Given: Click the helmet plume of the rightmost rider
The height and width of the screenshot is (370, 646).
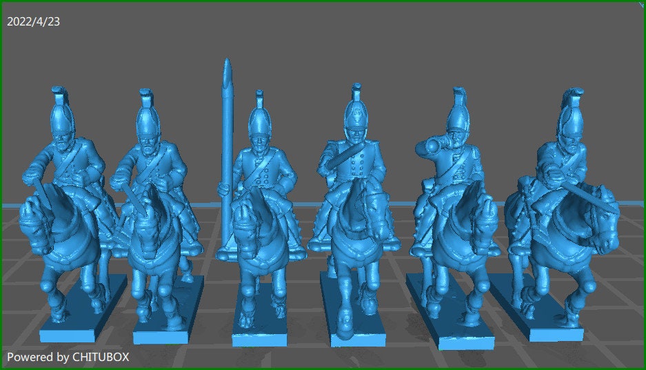Looking at the screenshot, I should point(574,98).
